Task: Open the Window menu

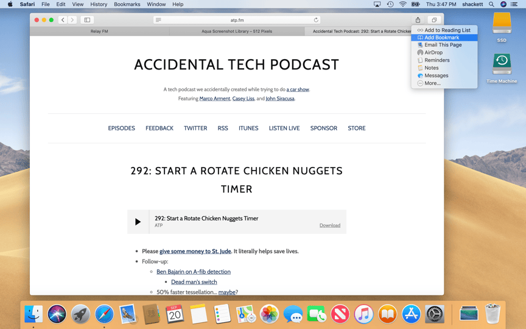Action: tap(156, 4)
